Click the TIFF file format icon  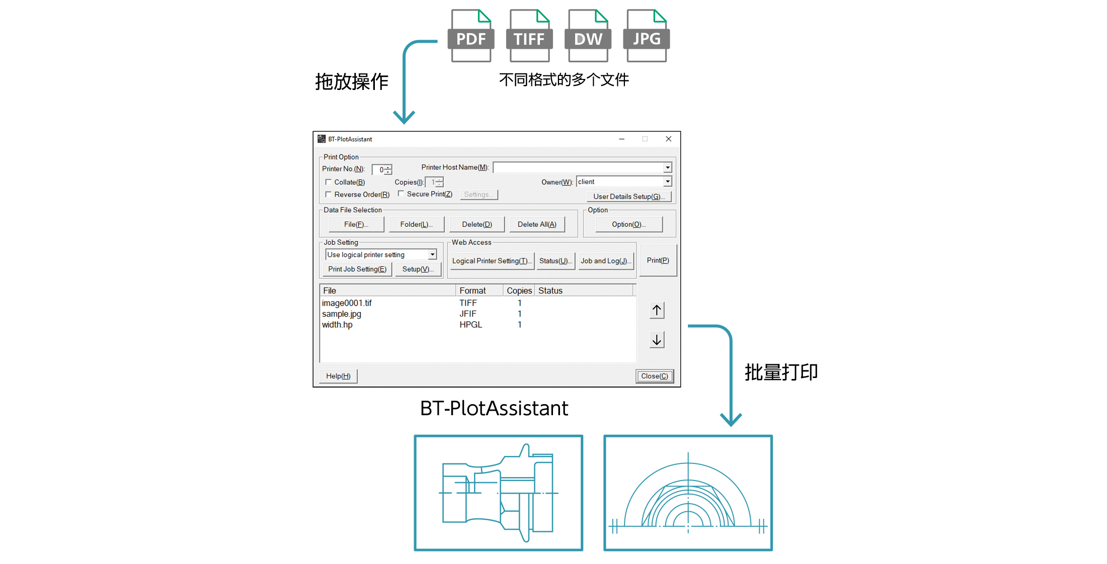529,36
